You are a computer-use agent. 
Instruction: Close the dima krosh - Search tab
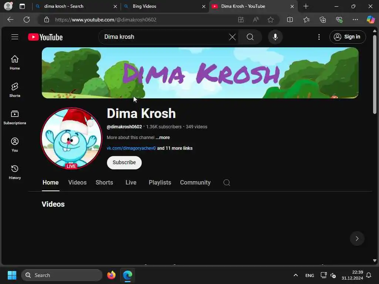(x=115, y=6)
